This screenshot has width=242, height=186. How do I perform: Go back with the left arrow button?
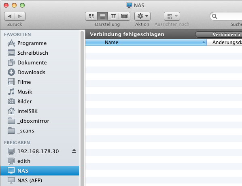coord(10,16)
